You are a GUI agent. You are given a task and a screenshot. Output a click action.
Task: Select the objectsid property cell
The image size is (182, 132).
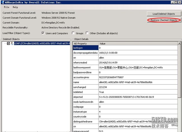[86, 97]
